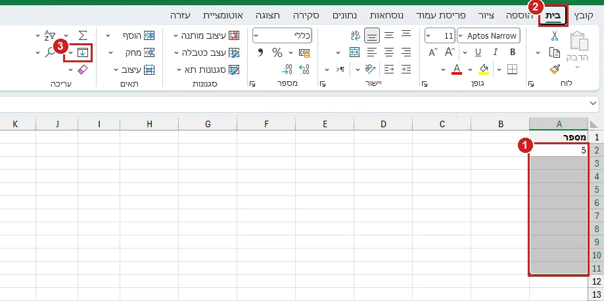Open the Aptos Narrow font dropdown

click(x=488, y=36)
